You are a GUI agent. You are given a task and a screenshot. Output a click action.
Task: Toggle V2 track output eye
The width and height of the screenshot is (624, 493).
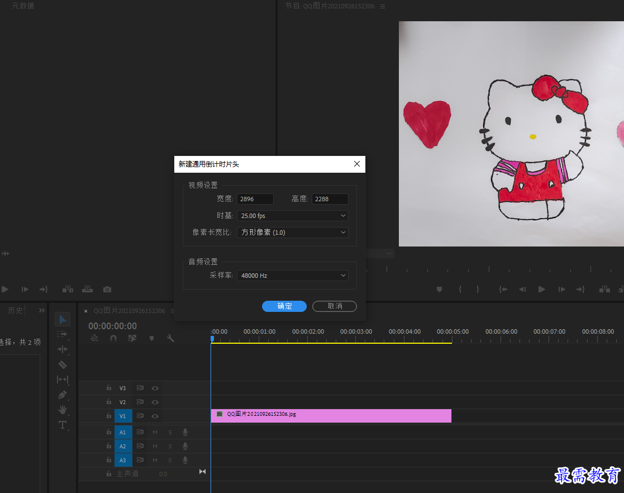click(155, 402)
